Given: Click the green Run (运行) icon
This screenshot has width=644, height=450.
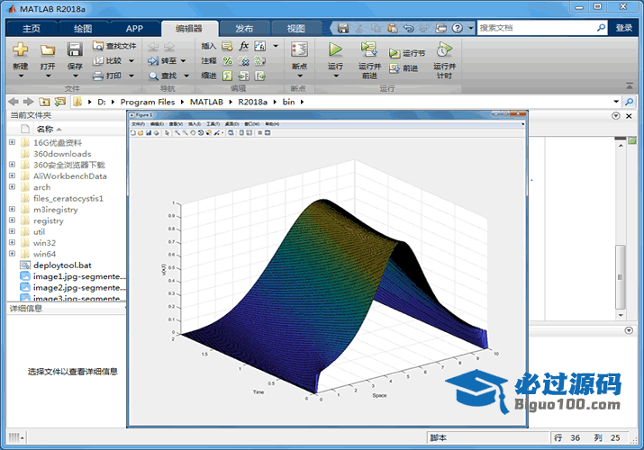Looking at the screenshot, I should [x=336, y=49].
